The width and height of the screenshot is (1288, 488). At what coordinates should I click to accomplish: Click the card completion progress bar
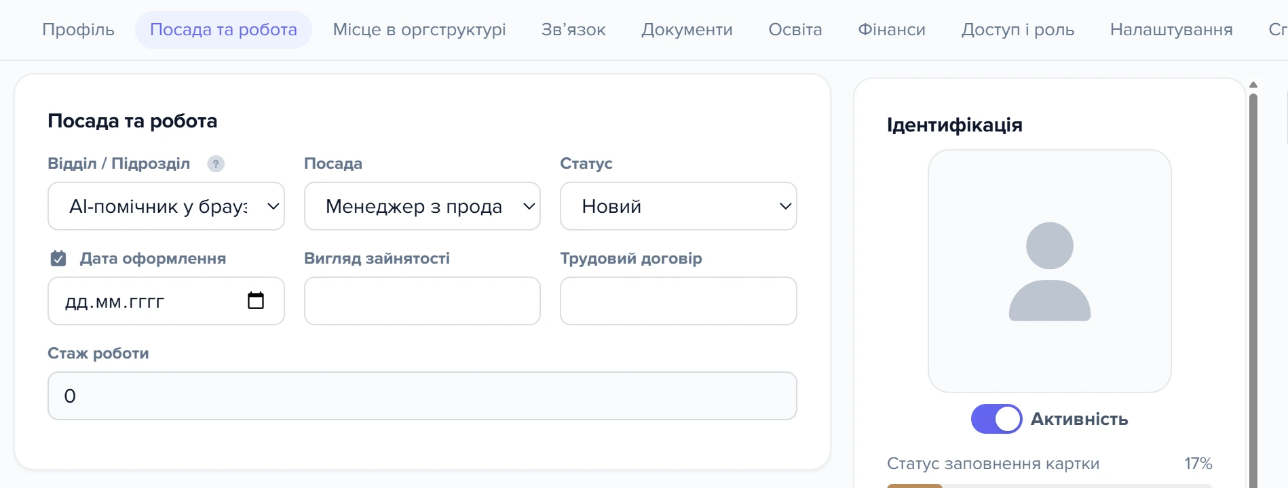(x=1049, y=485)
